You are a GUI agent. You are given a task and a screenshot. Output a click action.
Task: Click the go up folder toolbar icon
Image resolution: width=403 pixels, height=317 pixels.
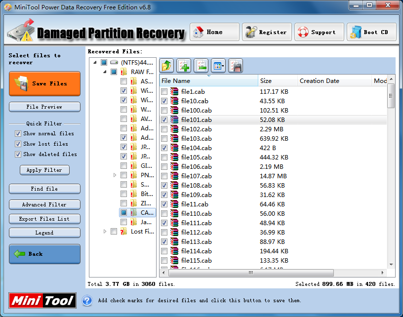tap(166, 66)
